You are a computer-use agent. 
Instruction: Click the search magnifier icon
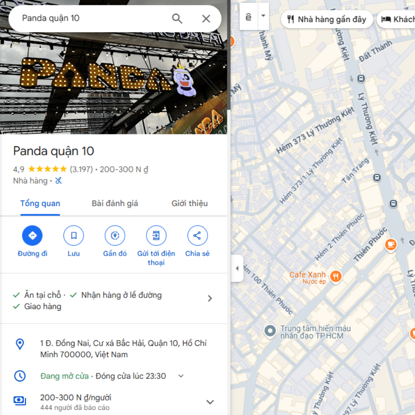coord(177,19)
